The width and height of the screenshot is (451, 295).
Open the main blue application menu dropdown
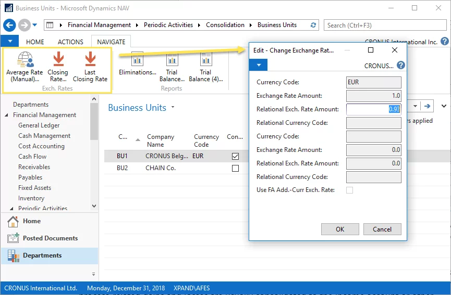[10, 42]
